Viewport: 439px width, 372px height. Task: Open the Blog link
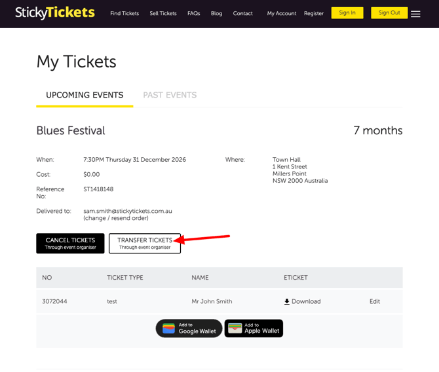[x=216, y=14]
